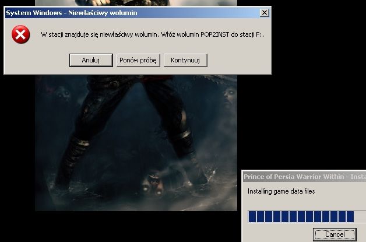
Task: Click the Anuluj button in error dialog
Action: [91, 60]
